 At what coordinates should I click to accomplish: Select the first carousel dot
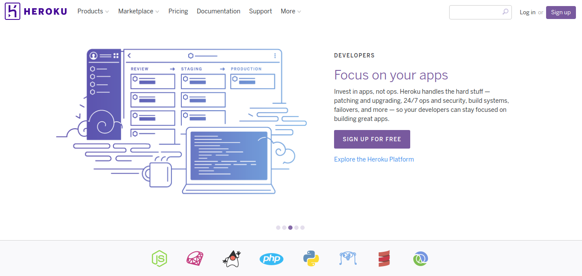[278, 227]
